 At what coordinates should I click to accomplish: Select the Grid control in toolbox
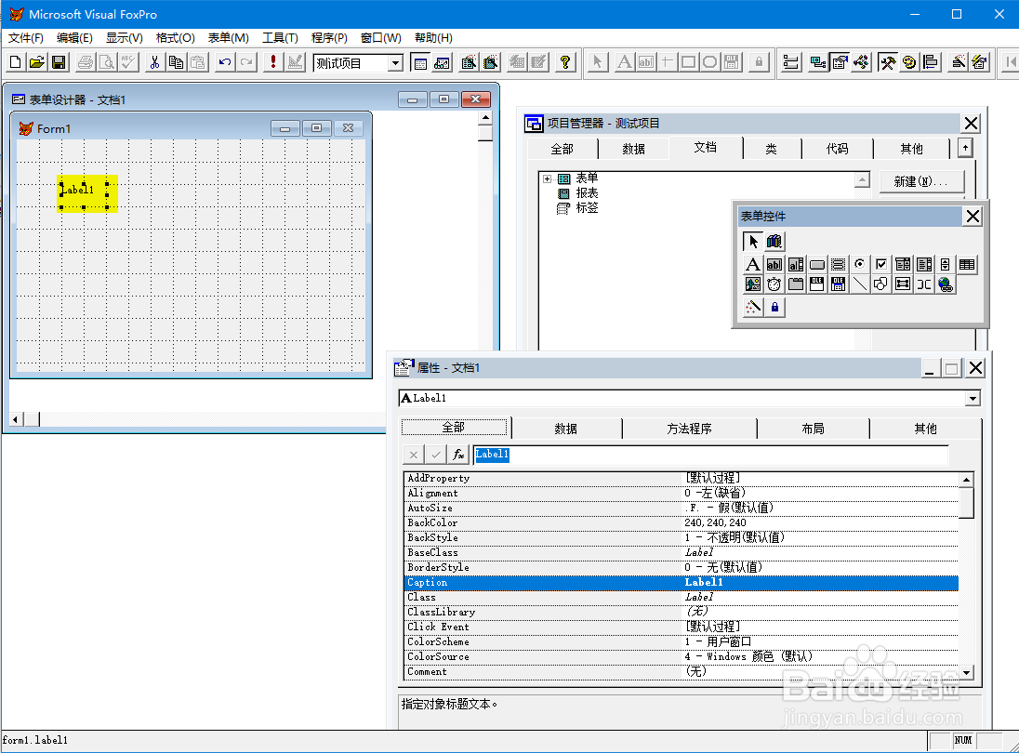point(967,264)
